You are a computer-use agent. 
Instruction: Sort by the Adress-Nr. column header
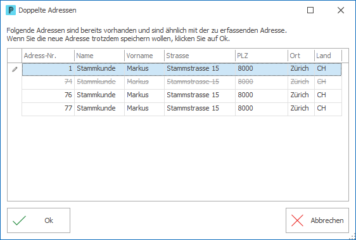(48, 56)
